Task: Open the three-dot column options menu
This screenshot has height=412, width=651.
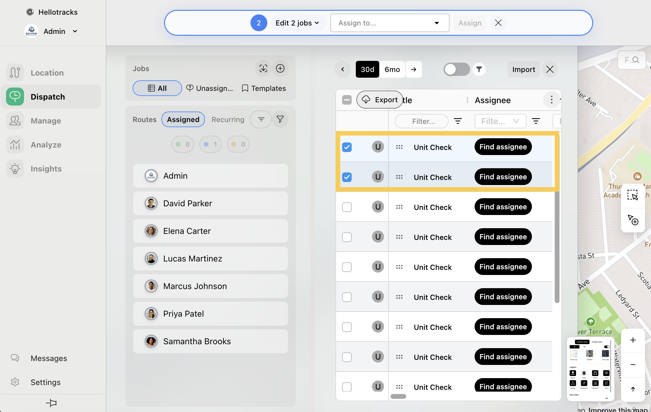Action: click(x=551, y=100)
